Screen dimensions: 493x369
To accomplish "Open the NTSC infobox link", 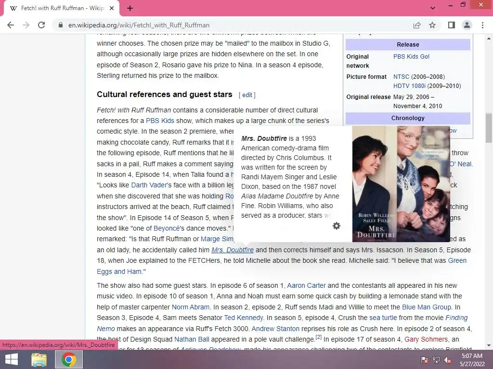I will [401, 77].
